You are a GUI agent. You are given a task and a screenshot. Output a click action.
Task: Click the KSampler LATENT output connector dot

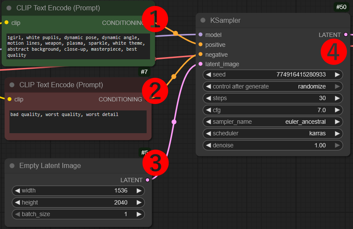click(346, 35)
